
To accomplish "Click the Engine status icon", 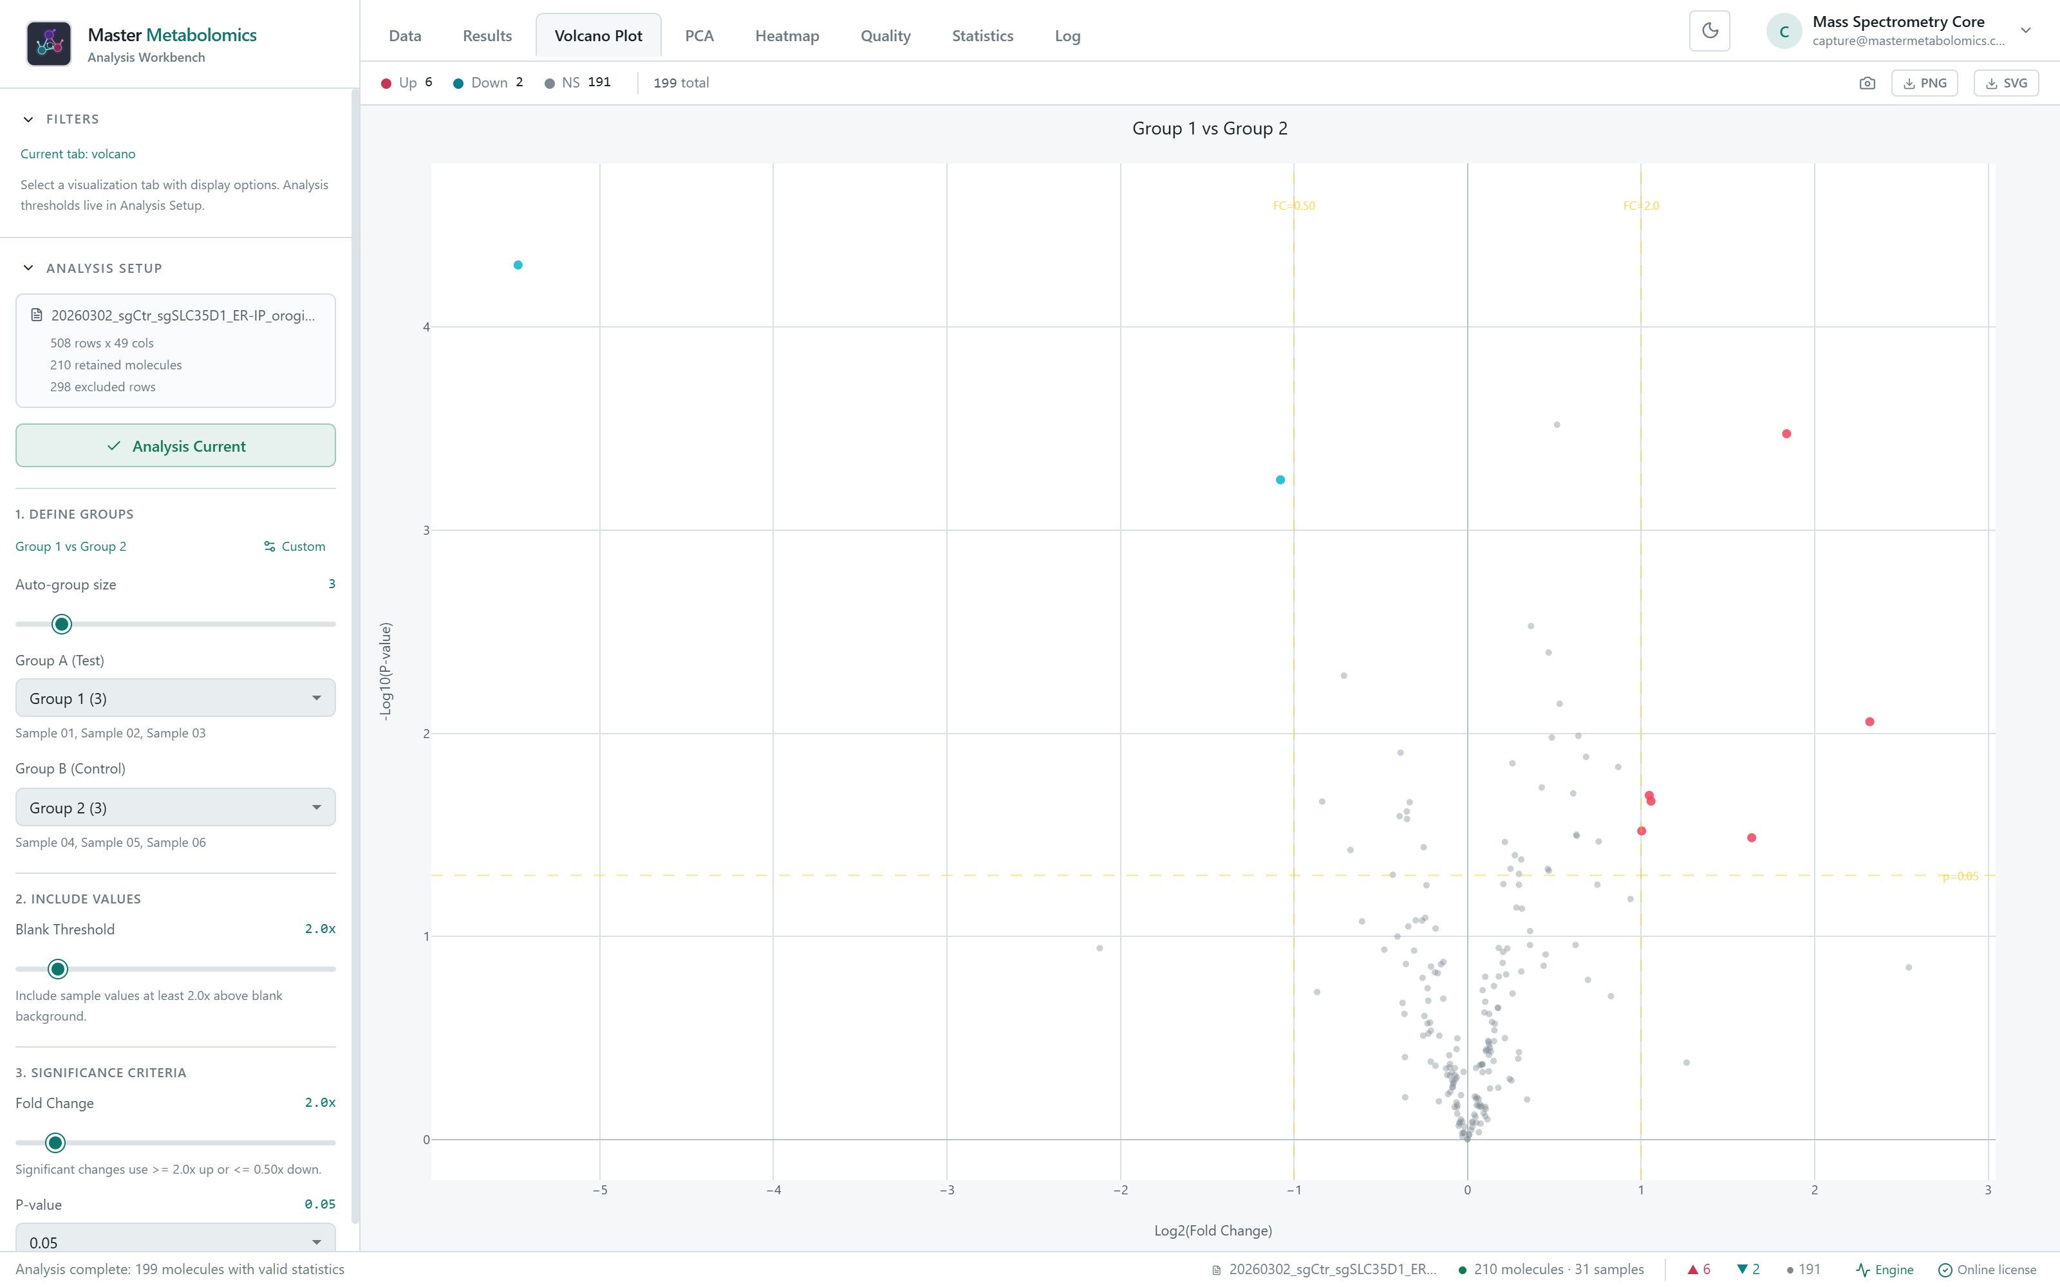I will point(1864,1269).
